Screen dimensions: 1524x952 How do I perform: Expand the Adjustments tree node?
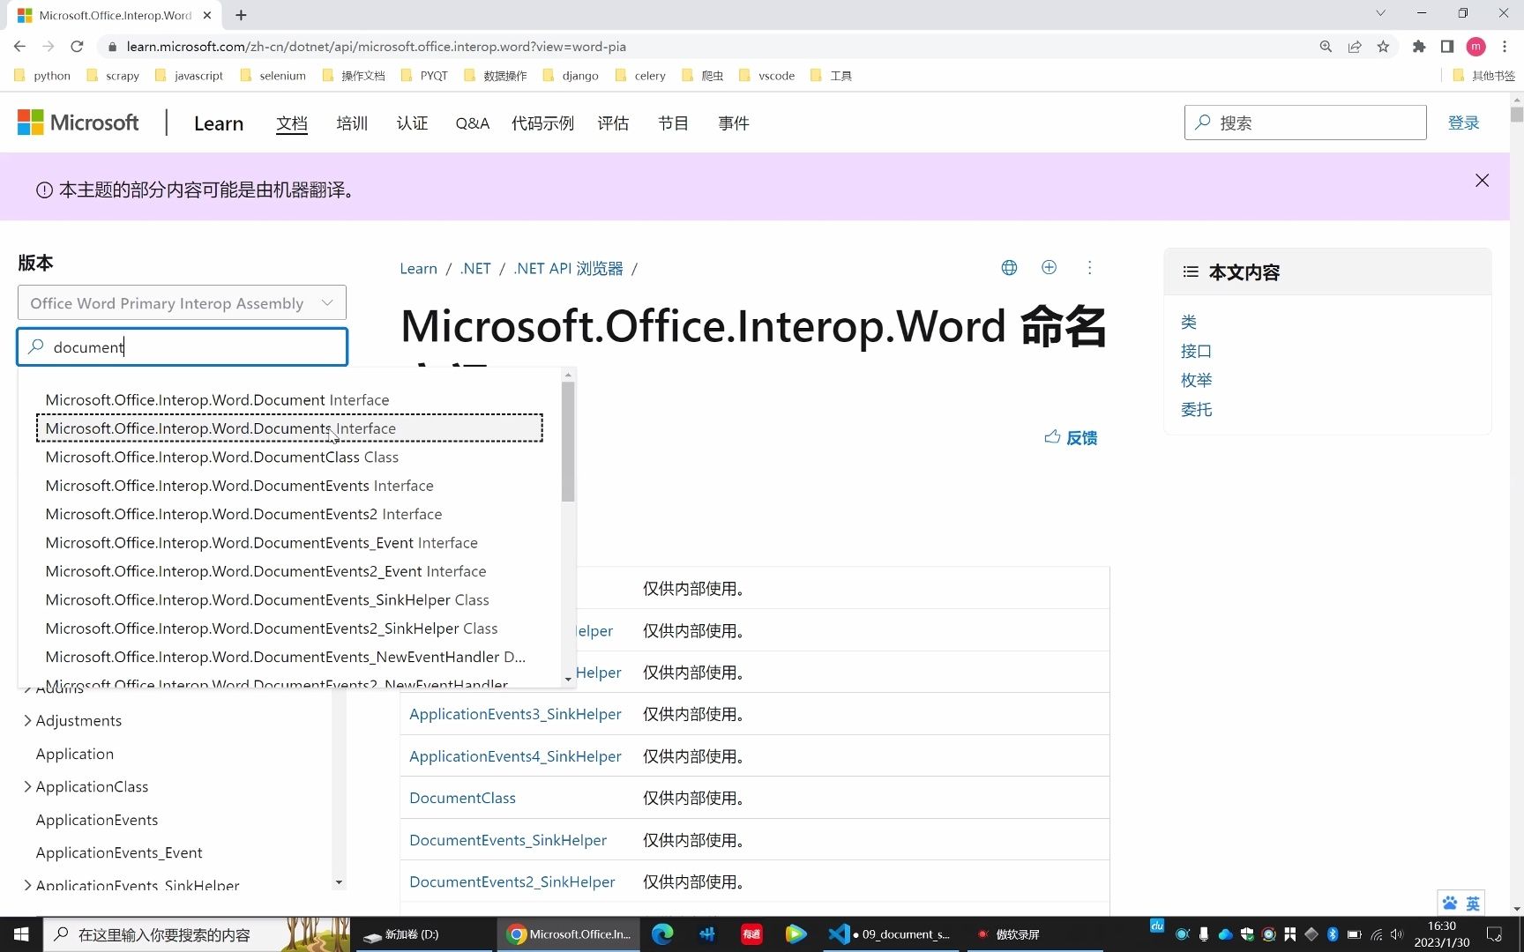[27, 720]
